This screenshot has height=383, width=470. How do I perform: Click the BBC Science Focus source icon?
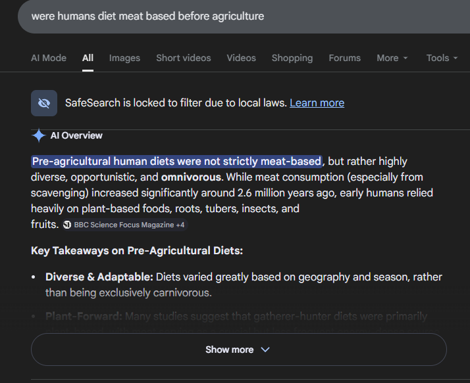(x=68, y=225)
